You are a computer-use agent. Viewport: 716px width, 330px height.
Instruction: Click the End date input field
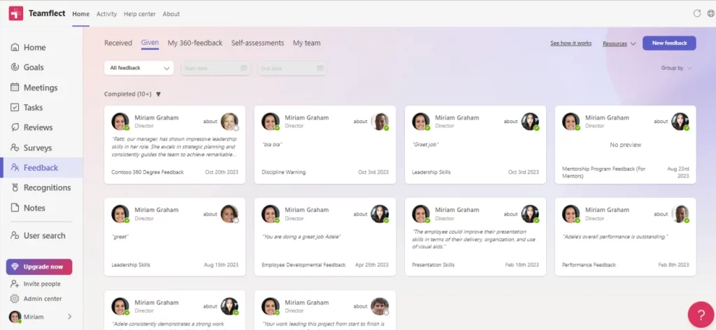(x=292, y=68)
